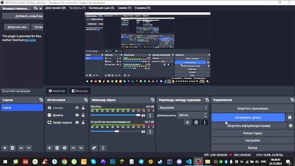
Task: Click Запустить все button
Action: click(x=17, y=27)
